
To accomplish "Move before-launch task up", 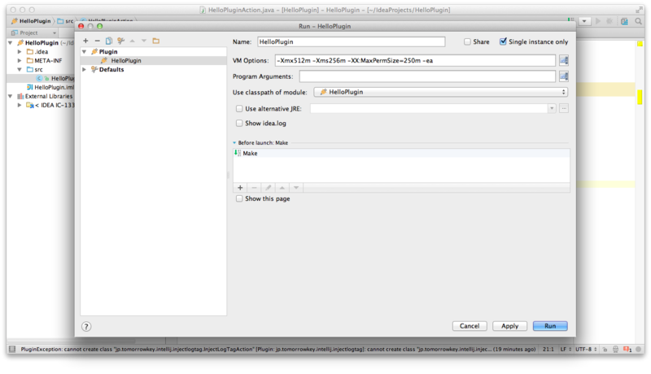I will [282, 188].
